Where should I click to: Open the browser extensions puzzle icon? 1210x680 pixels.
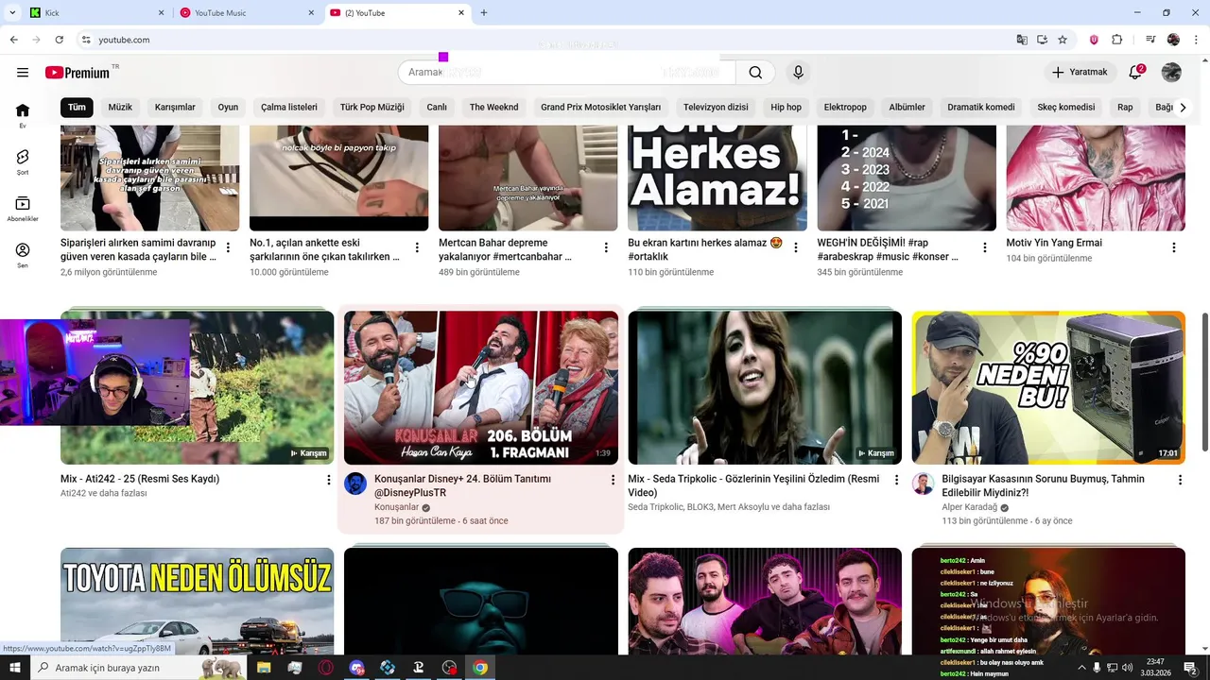pyautogui.click(x=1116, y=40)
